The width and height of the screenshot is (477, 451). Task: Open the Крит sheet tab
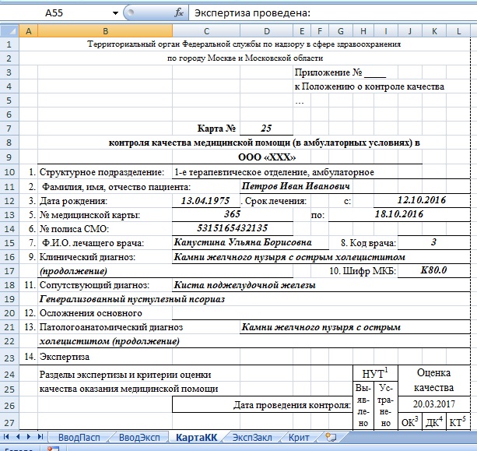pyautogui.click(x=299, y=438)
